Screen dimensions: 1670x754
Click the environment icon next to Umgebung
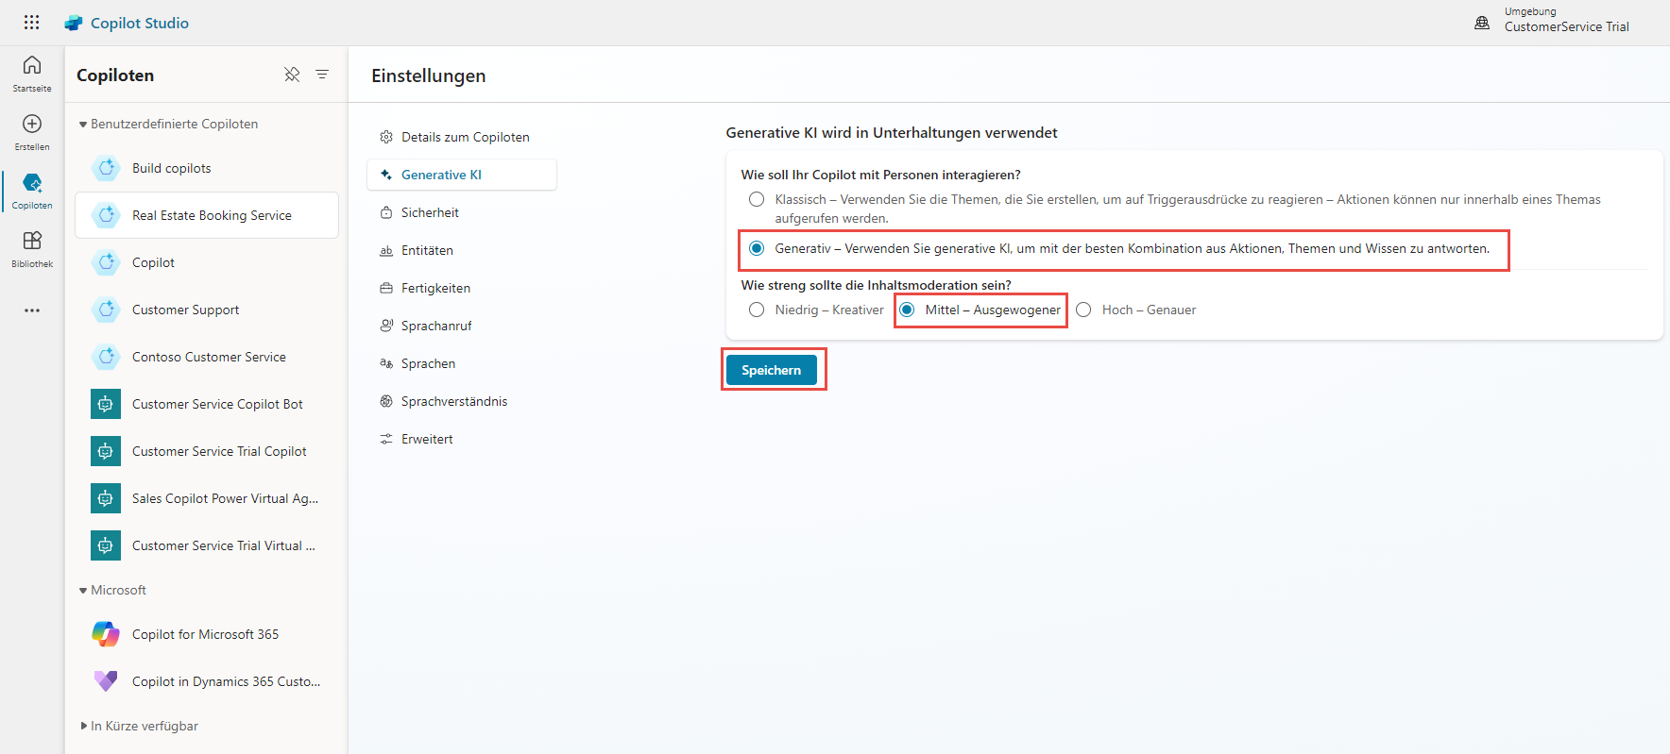click(x=1482, y=23)
